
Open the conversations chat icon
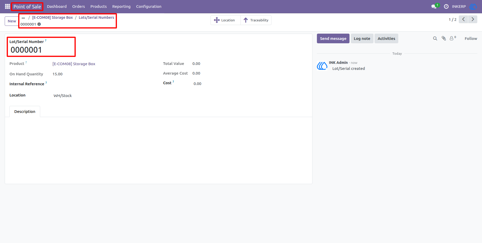click(x=434, y=7)
